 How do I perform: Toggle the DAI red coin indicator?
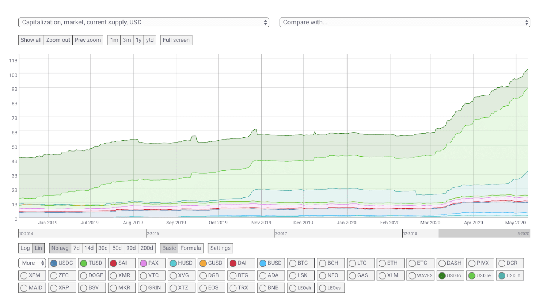click(233, 263)
